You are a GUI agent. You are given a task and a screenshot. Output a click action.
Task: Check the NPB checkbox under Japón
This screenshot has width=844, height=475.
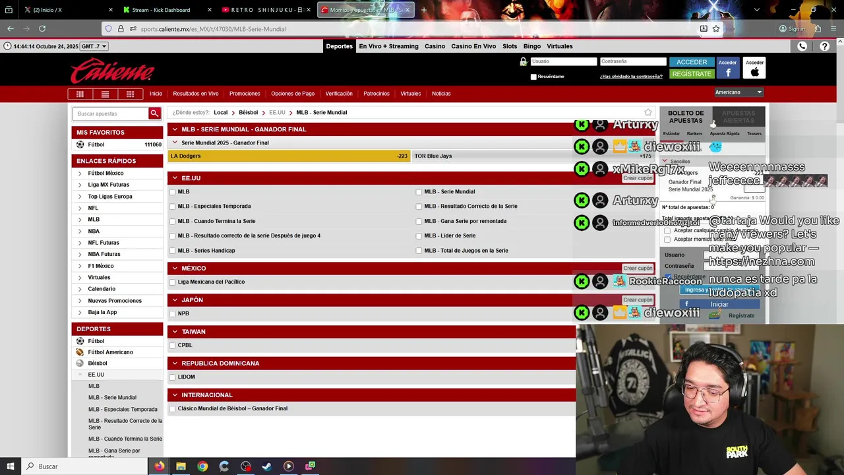(x=172, y=314)
